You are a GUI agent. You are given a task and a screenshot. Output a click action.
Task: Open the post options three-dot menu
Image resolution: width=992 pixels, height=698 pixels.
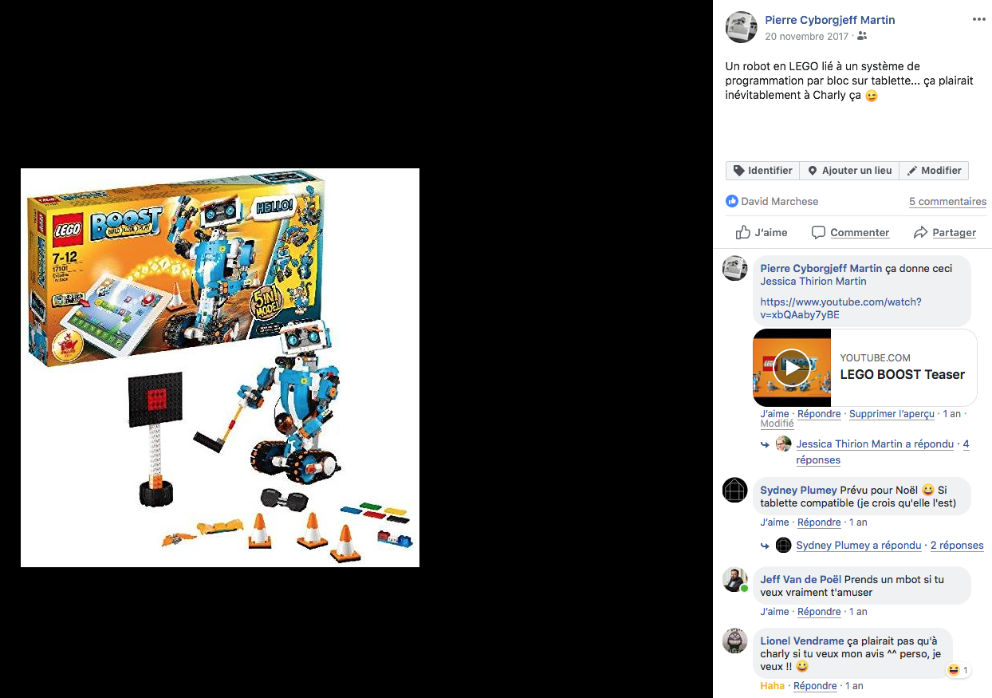click(x=978, y=20)
